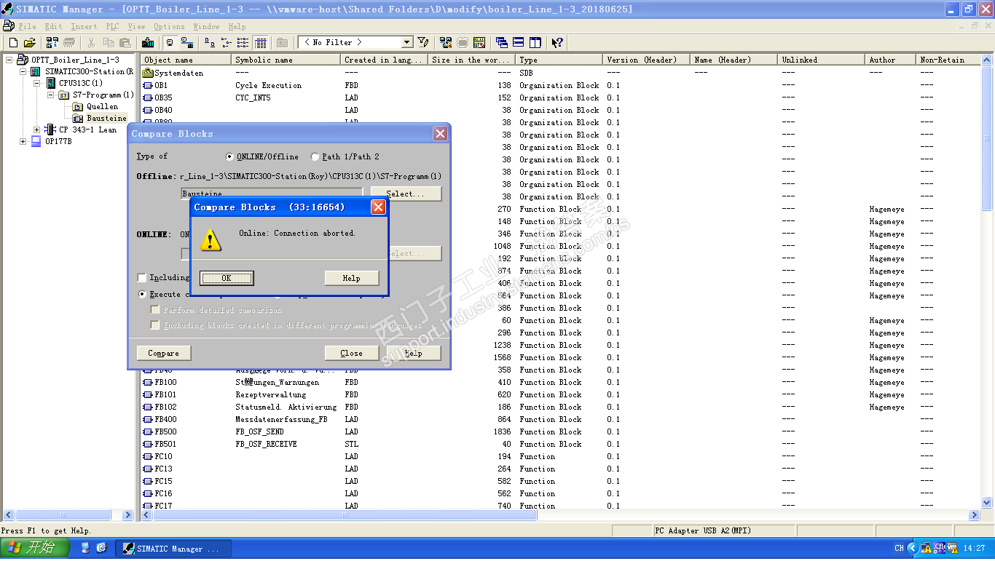Select the Path 1/Path 2 radio button

point(315,156)
